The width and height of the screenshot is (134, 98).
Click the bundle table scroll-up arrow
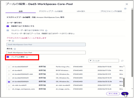tap(124, 66)
